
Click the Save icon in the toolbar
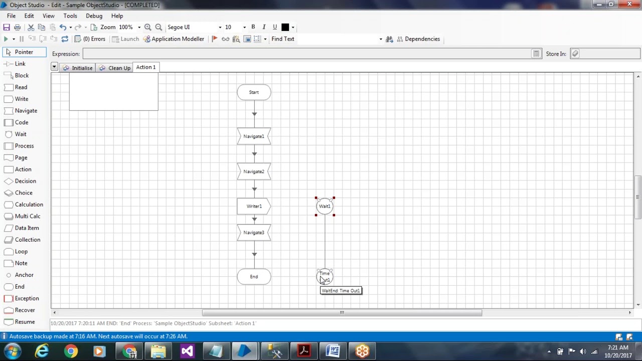click(7, 27)
